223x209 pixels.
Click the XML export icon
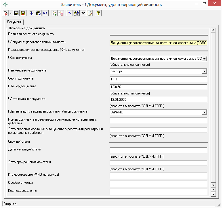point(76,13)
